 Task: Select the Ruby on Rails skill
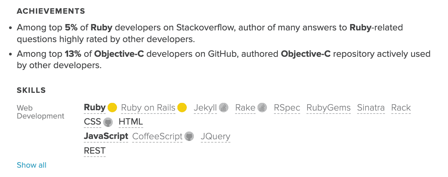[148, 108]
